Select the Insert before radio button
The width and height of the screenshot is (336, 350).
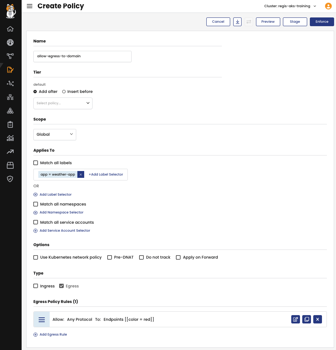64,91
